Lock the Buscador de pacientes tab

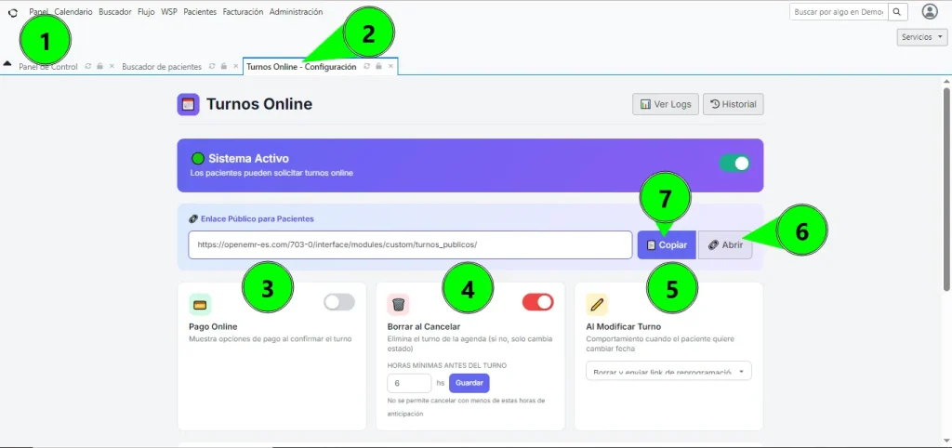click(x=224, y=66)
